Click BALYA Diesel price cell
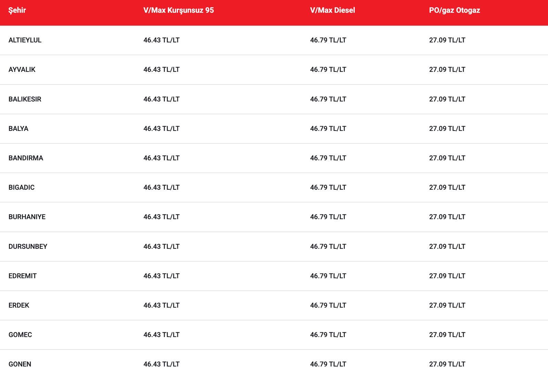This screenshot has height=371, width=548. tap(328, 128)
